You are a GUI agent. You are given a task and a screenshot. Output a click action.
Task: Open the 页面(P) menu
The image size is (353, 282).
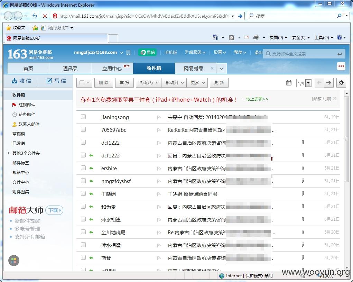click(x=278, y=38)
